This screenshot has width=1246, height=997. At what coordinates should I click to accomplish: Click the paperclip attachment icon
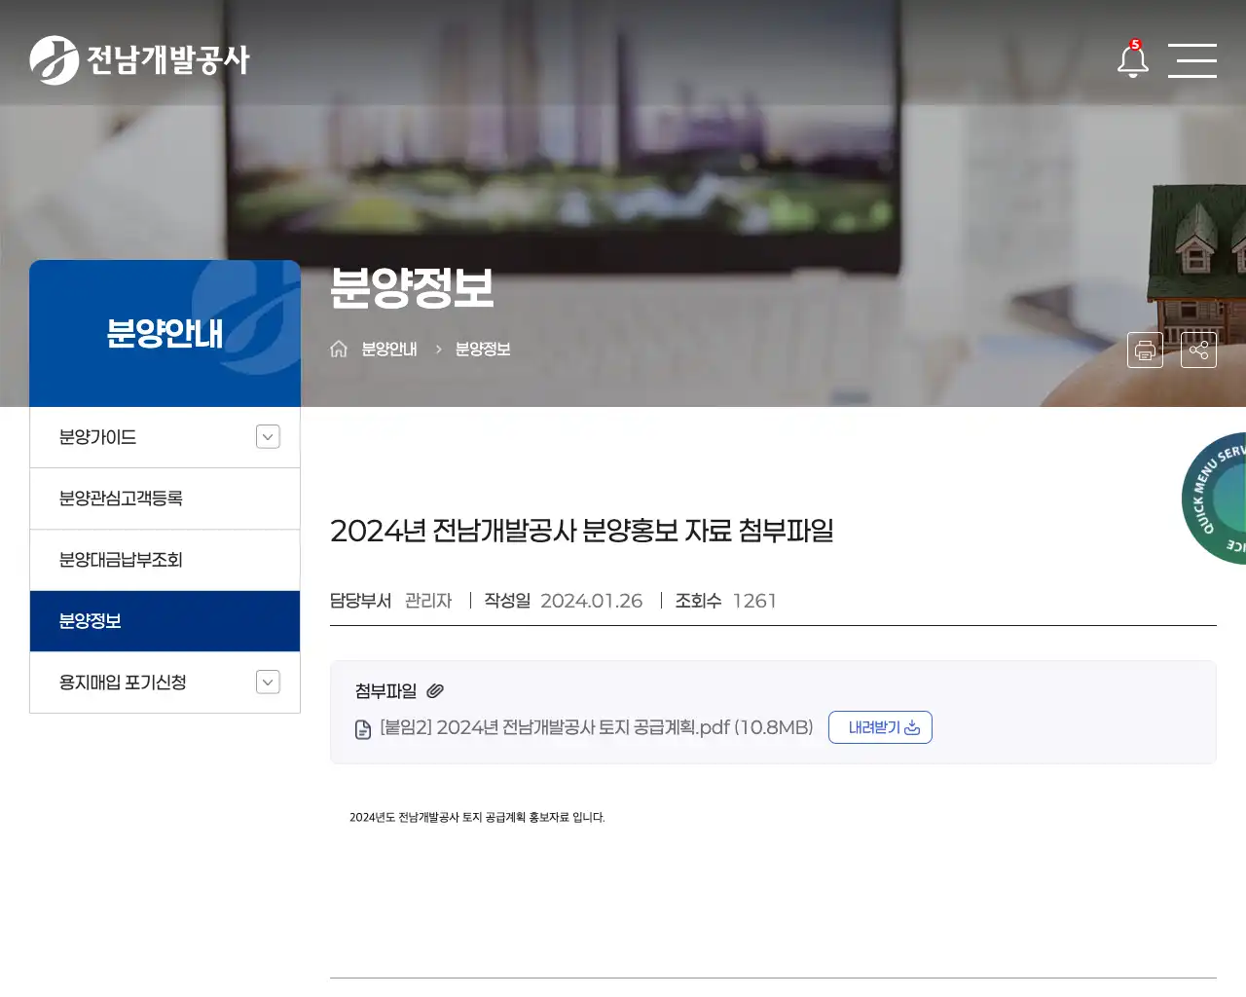435,691
